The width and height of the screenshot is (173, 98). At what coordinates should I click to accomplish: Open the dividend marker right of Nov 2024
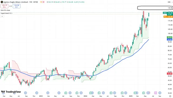[126, 93]
